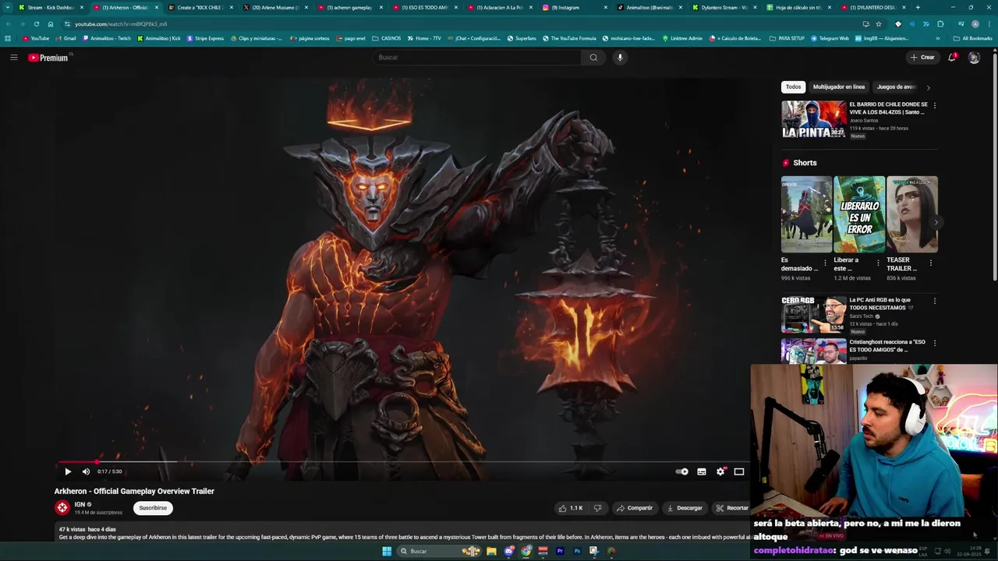This screenshot has height=561, width=998.
Task: Switch to Stream - Kick Dashboard tab
Action: click(51, 7)
